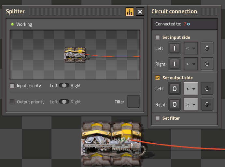The width and height of the screenshot is (225, 167).
Task: Edit output side Right constant value 0
Action: pos(207,104)
